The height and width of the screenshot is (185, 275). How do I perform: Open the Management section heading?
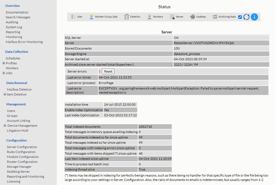pyautogui.click(x=16, y=104)
